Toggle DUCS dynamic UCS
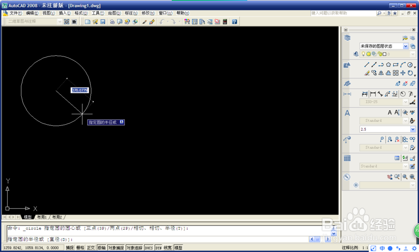419x252 pixels. [x=149, y=248]
